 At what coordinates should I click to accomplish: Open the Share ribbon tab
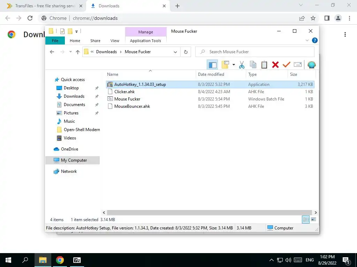95,41
